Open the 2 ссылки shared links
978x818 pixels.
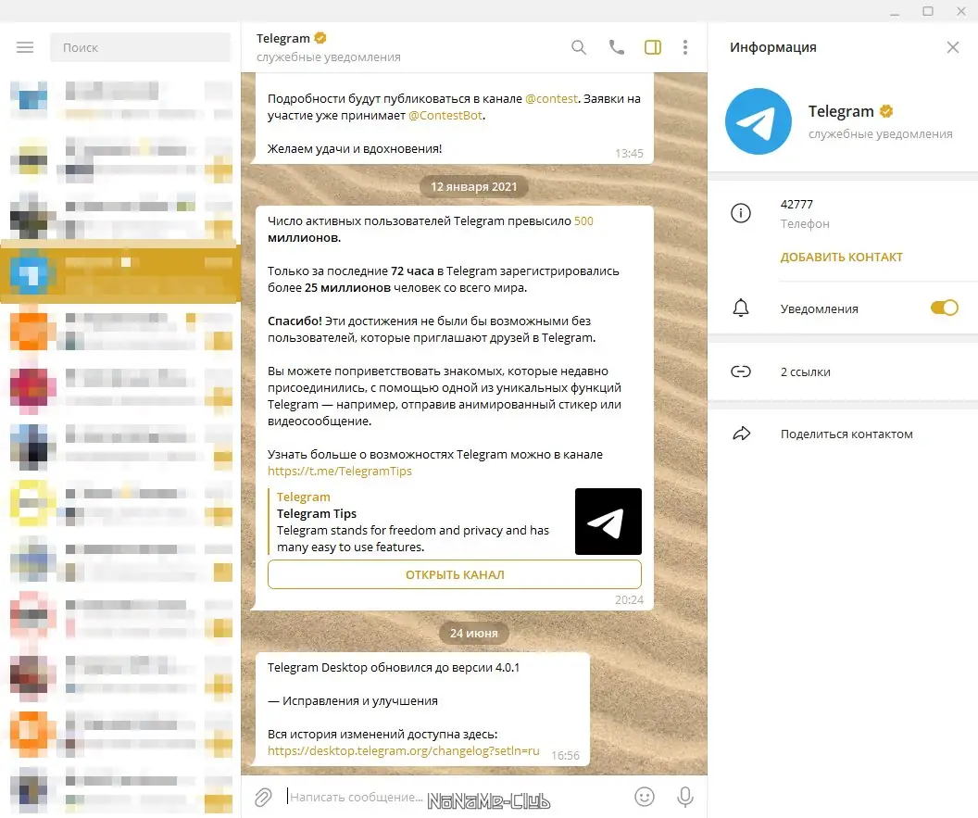click(x=805, y=371)
